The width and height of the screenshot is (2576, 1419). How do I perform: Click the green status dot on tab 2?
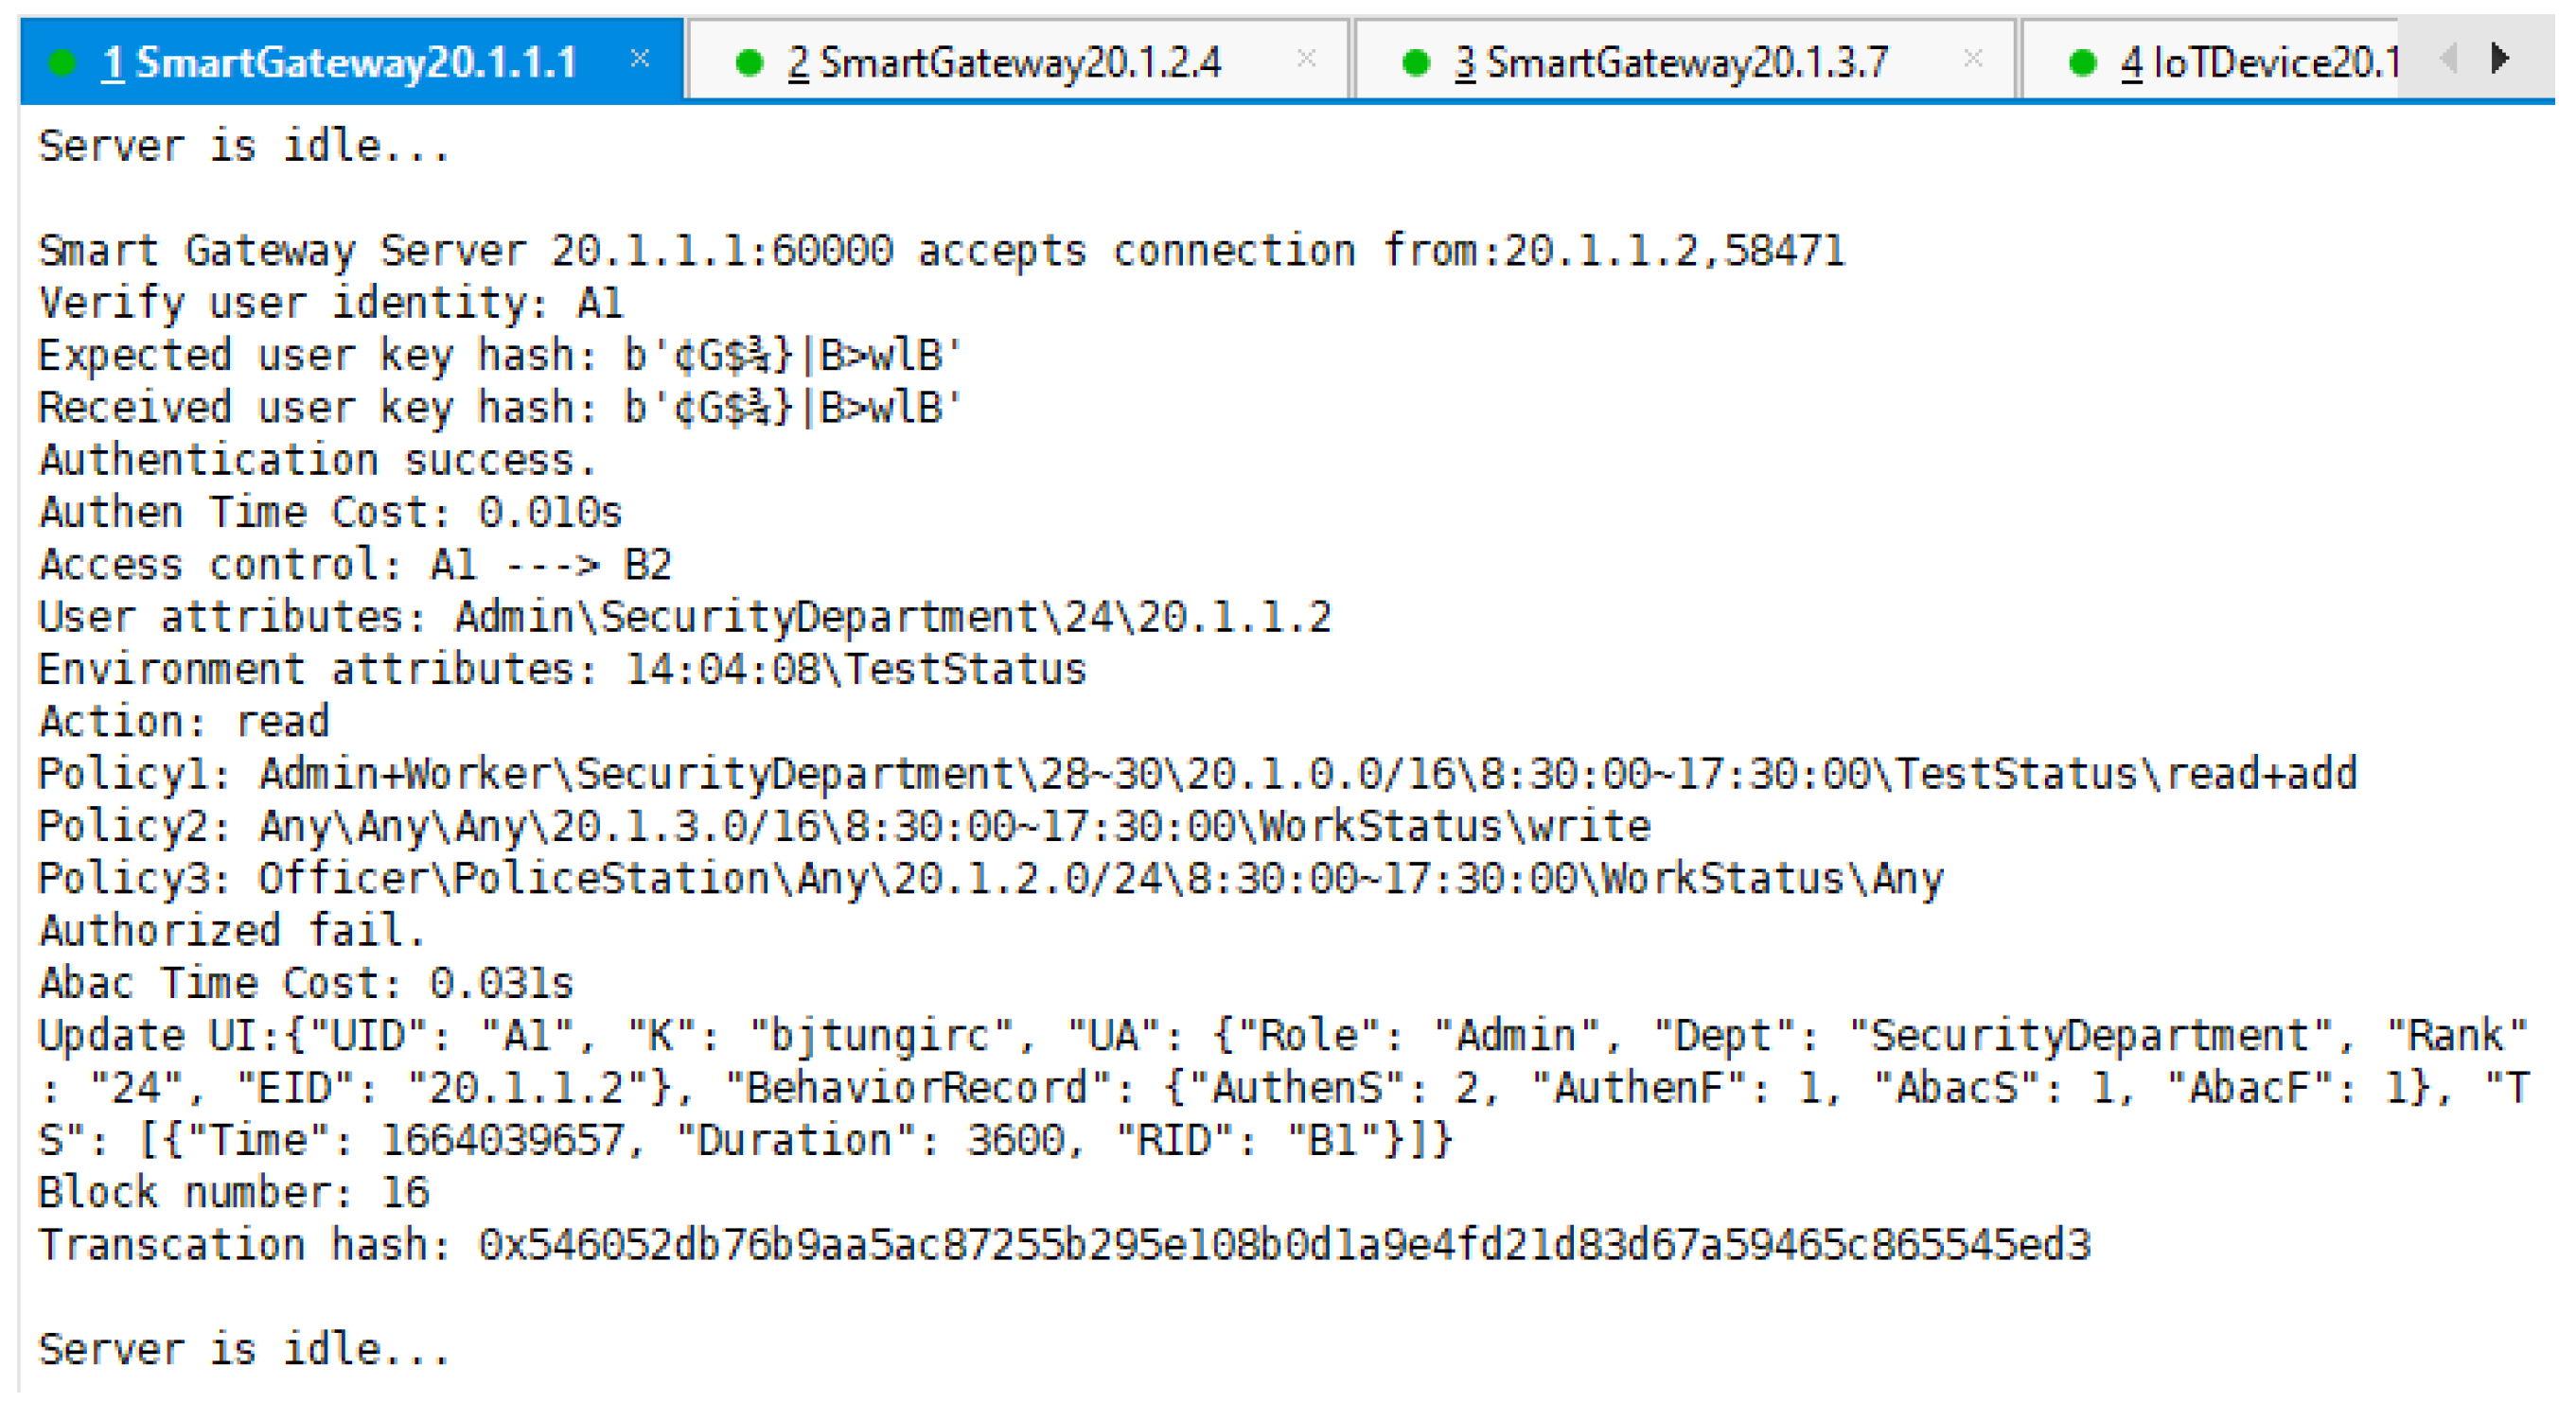[749, 63]
